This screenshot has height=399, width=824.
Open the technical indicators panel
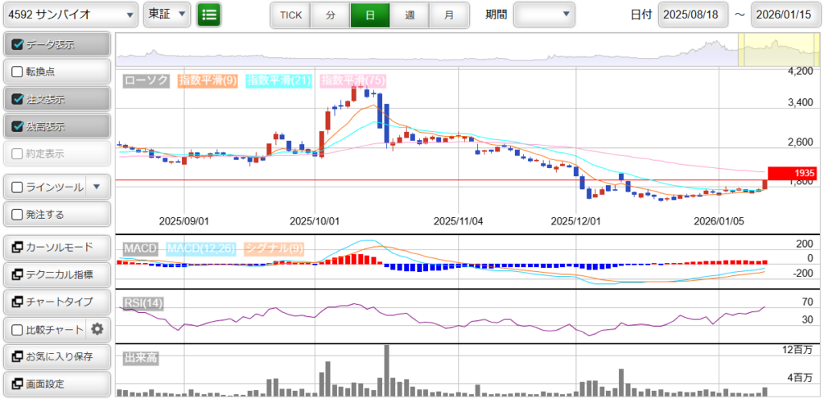pyautogui.click(x=56, y=274)
